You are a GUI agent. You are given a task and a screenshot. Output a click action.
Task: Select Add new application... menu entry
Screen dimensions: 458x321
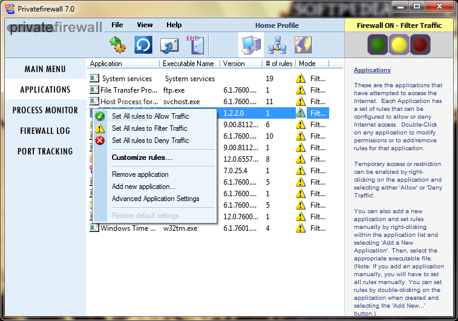143,187
